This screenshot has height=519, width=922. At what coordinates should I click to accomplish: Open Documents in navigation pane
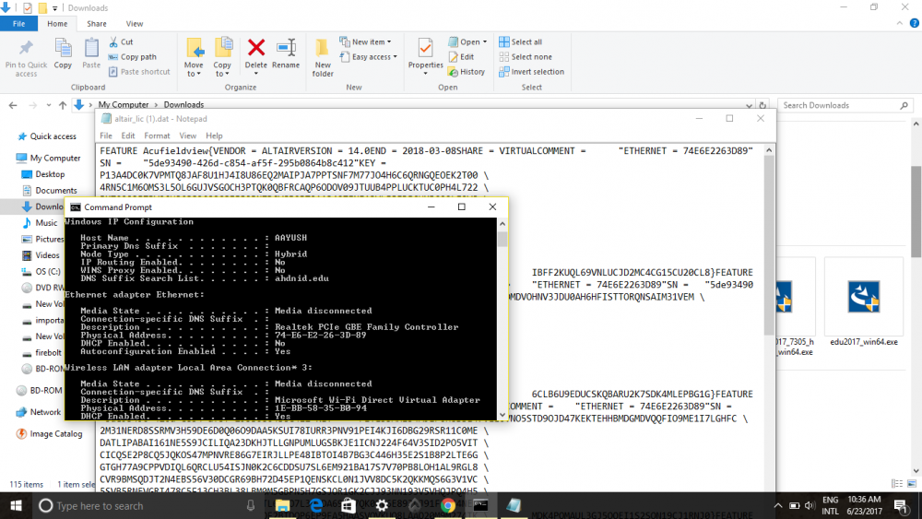tap(50, 191)
